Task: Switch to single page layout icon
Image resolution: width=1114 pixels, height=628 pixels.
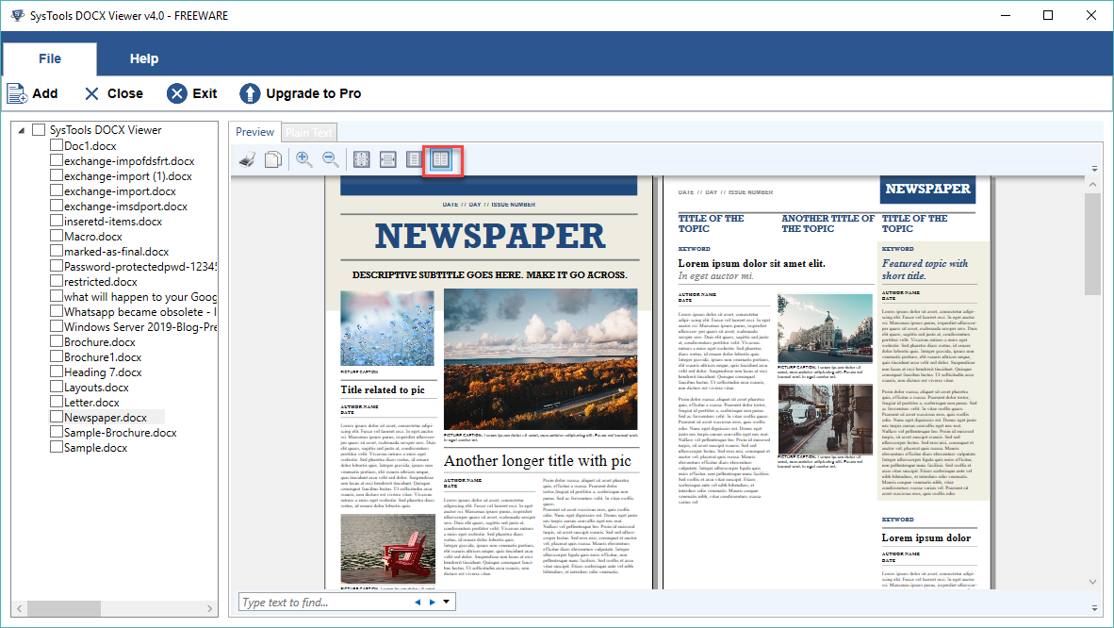Action: click(414, 159)
